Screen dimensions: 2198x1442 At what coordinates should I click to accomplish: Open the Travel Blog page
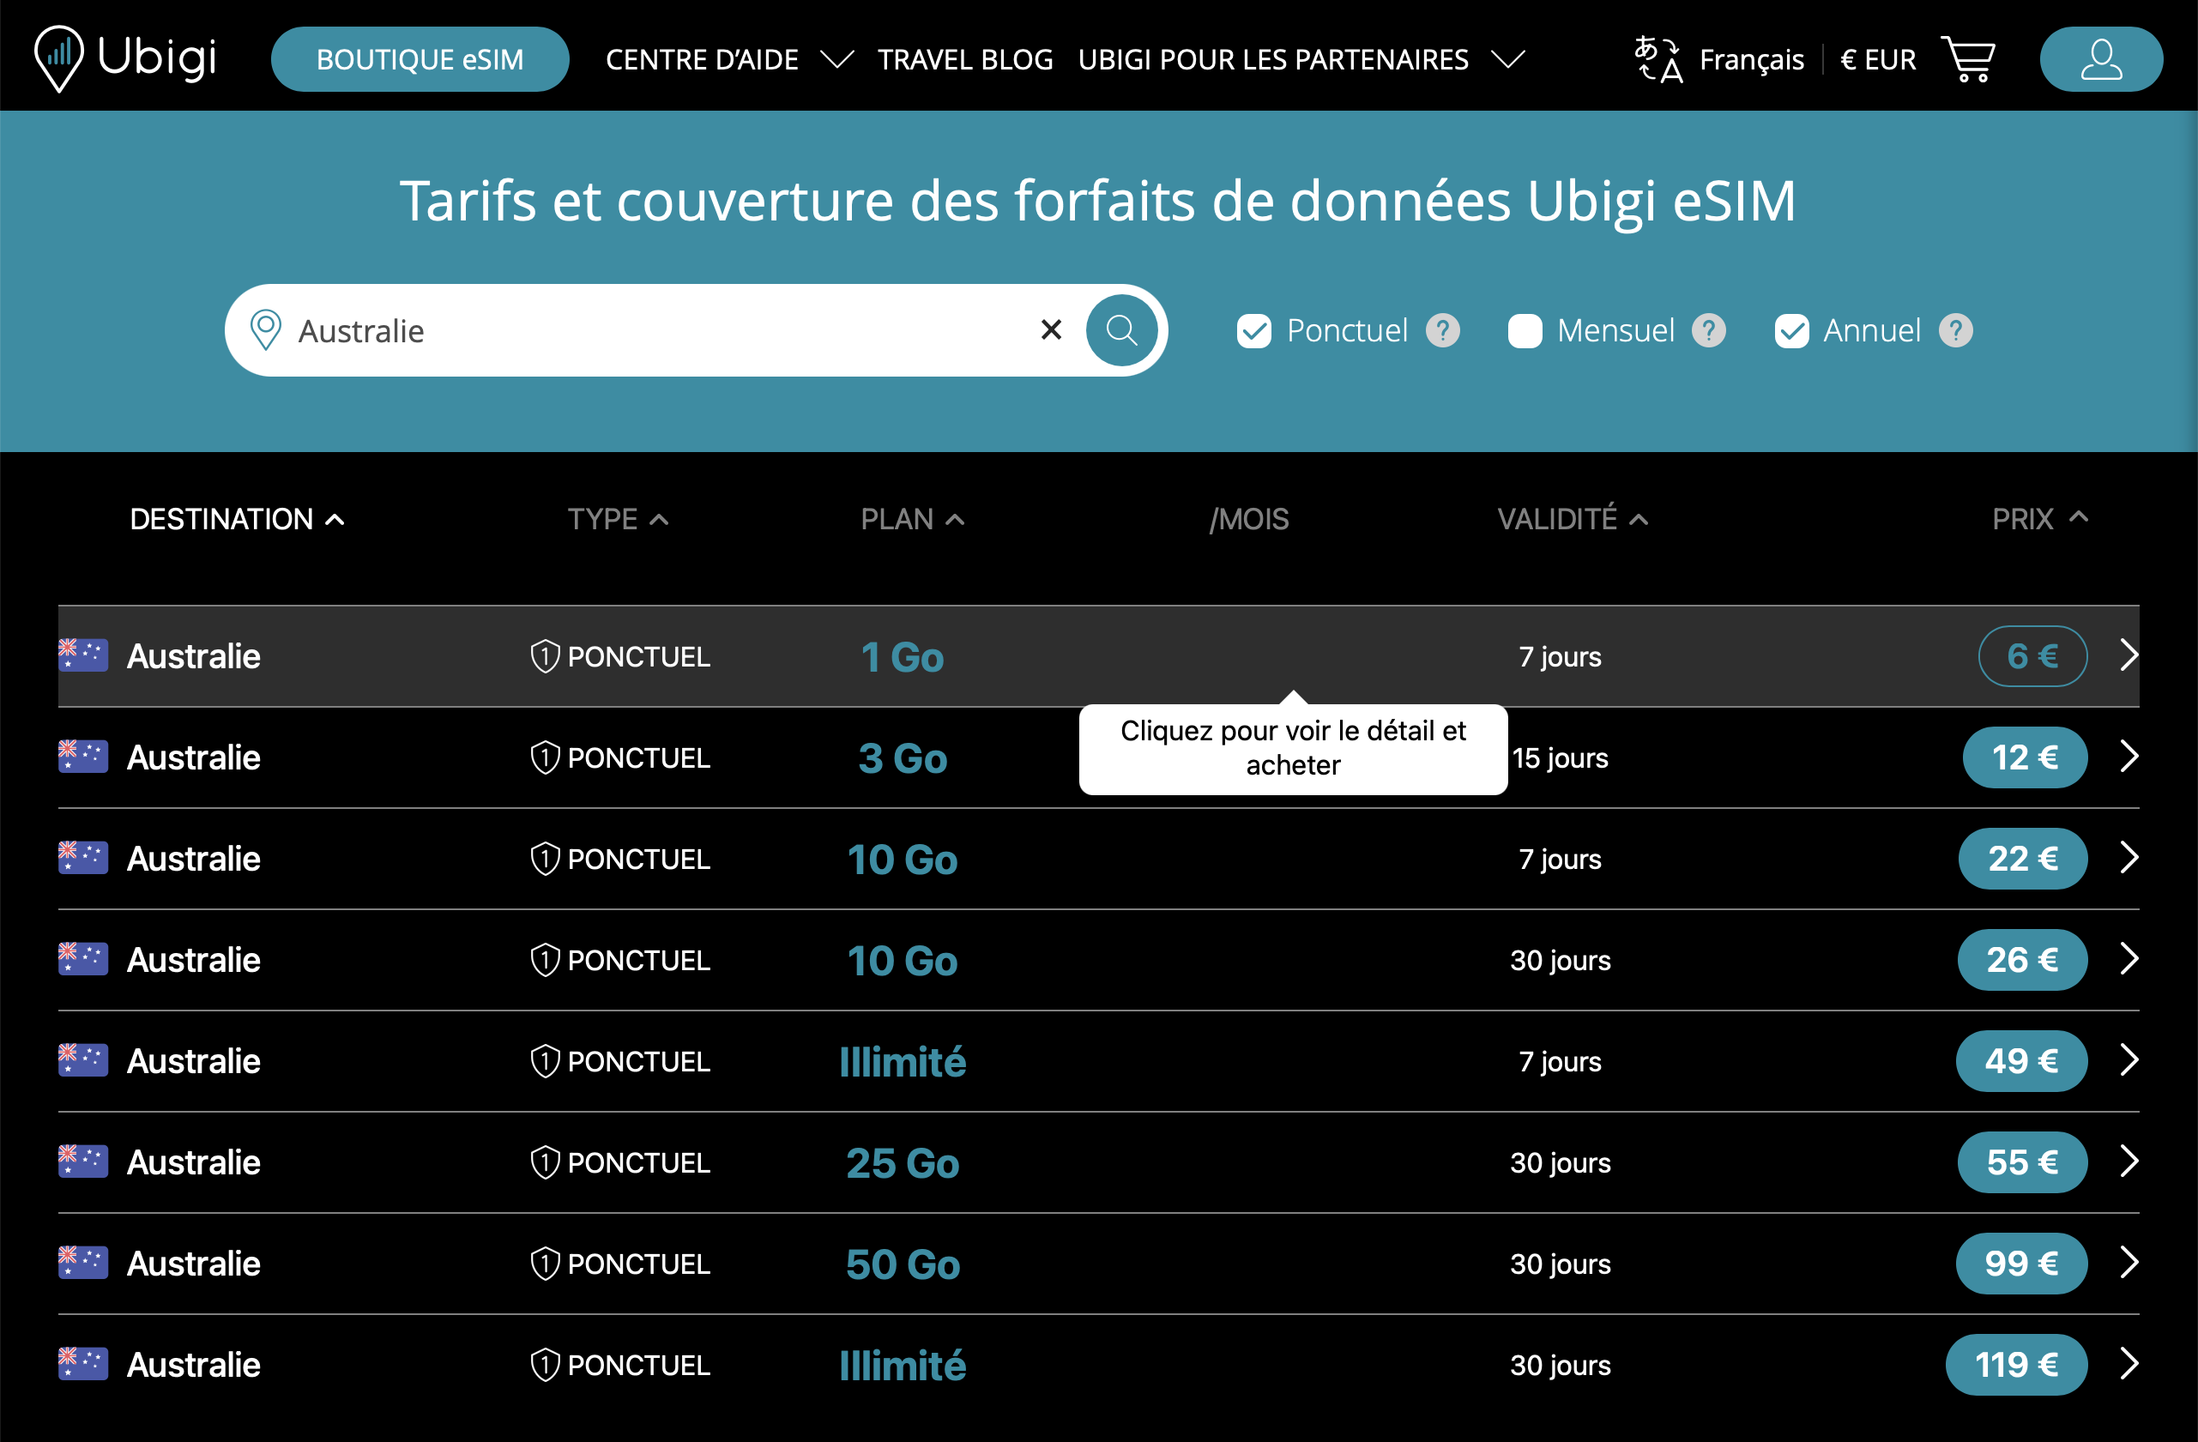[964, 60]
